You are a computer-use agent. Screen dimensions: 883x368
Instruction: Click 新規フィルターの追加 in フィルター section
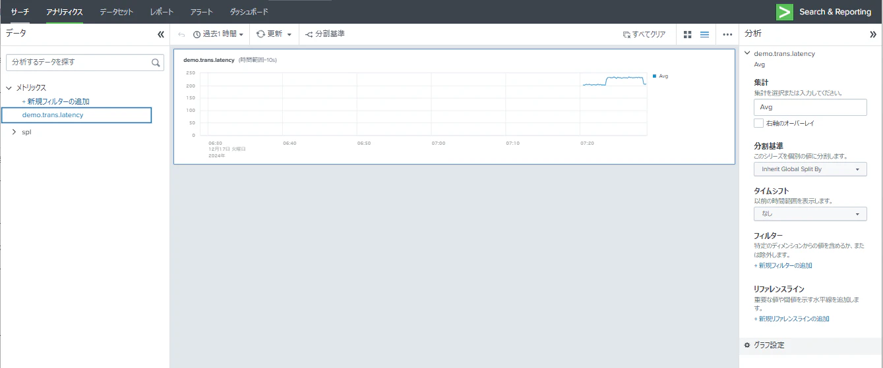click(x=783, y=265)
